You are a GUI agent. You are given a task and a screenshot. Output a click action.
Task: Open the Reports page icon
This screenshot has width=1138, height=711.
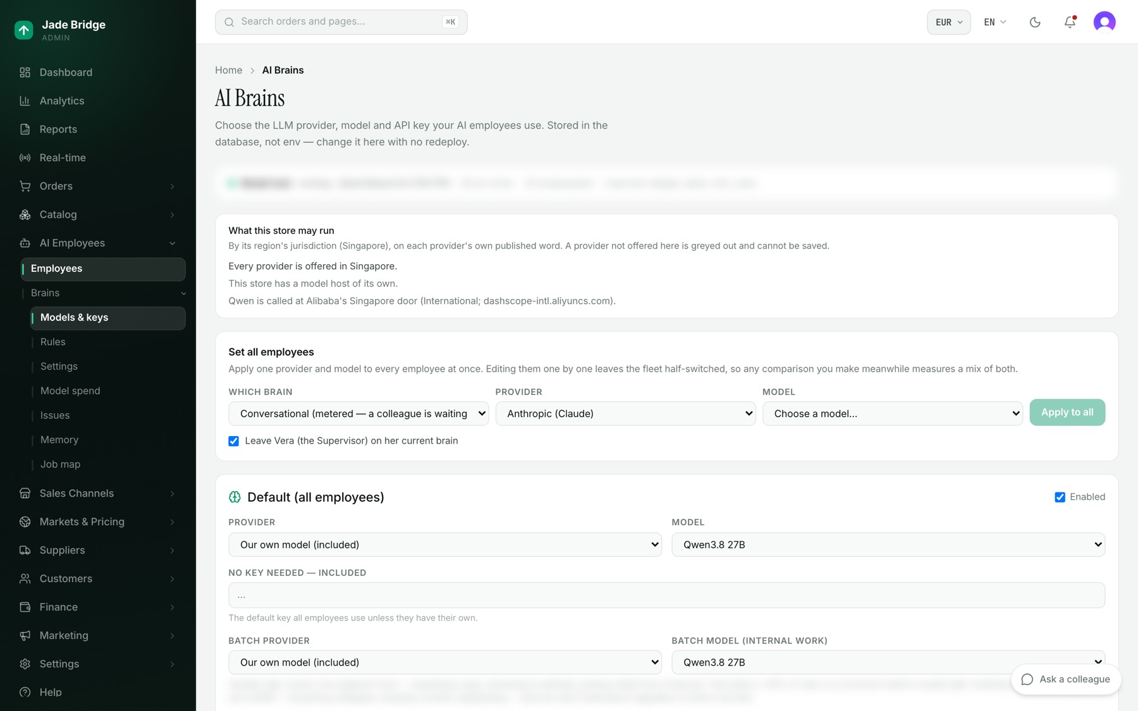click(25, 129)
